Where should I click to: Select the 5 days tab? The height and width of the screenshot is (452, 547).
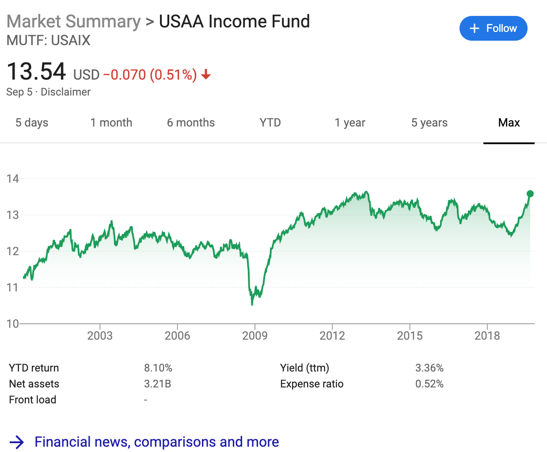(32, 123)
